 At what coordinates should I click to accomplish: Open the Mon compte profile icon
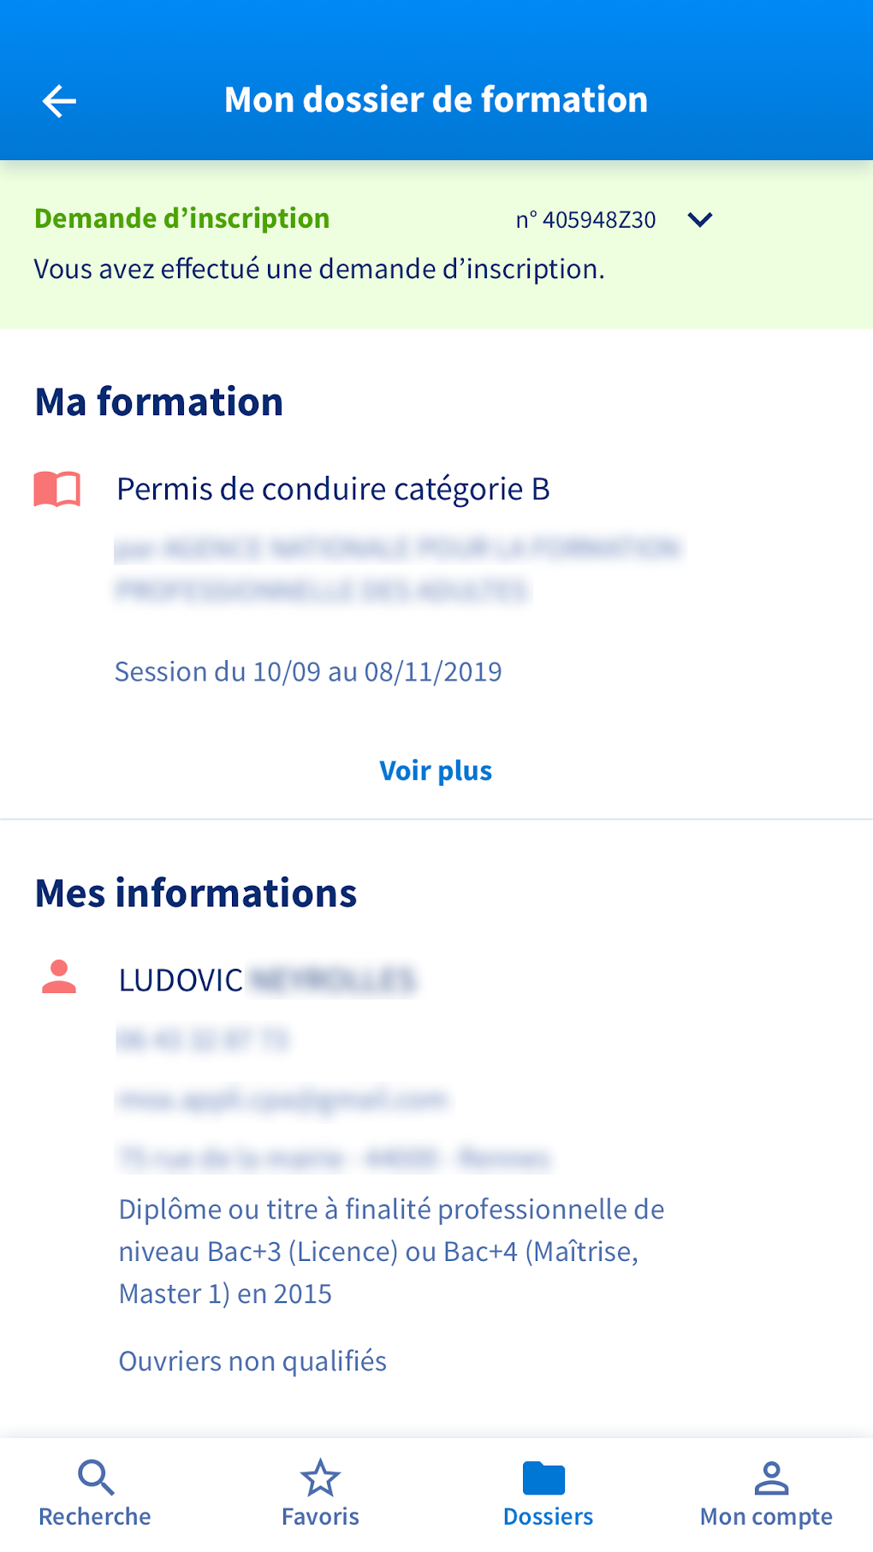[770, 1478]
